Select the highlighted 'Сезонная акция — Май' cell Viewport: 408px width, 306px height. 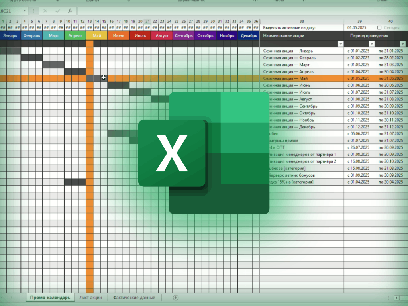click(302, 78)
